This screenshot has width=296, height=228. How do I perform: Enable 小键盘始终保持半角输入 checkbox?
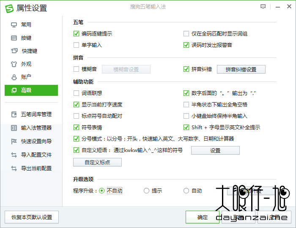[x=186, y=116]
